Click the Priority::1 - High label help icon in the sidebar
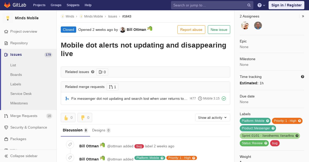Viewport: 309px width, 162px height. point(299,121)
